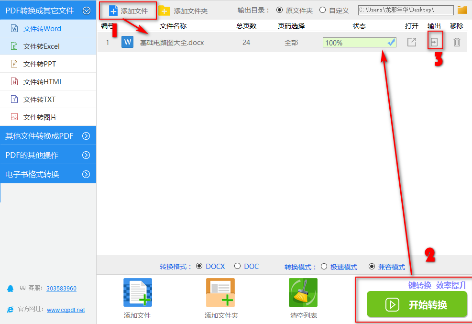Click the 文件转Excel page icon in sidebar

tap(14, 46)
